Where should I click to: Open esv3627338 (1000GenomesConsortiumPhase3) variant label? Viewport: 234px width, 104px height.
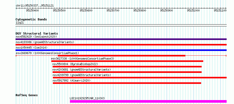(x=83, y=59)
